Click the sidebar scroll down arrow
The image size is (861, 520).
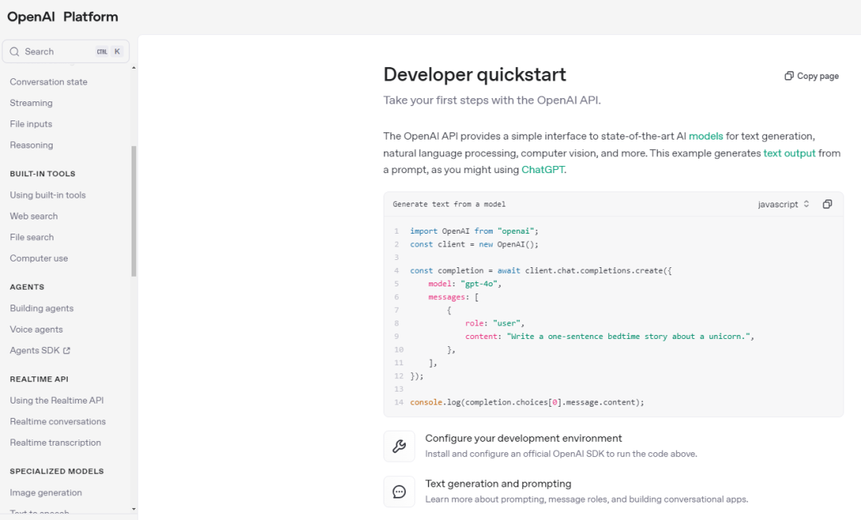coord(133,510)
